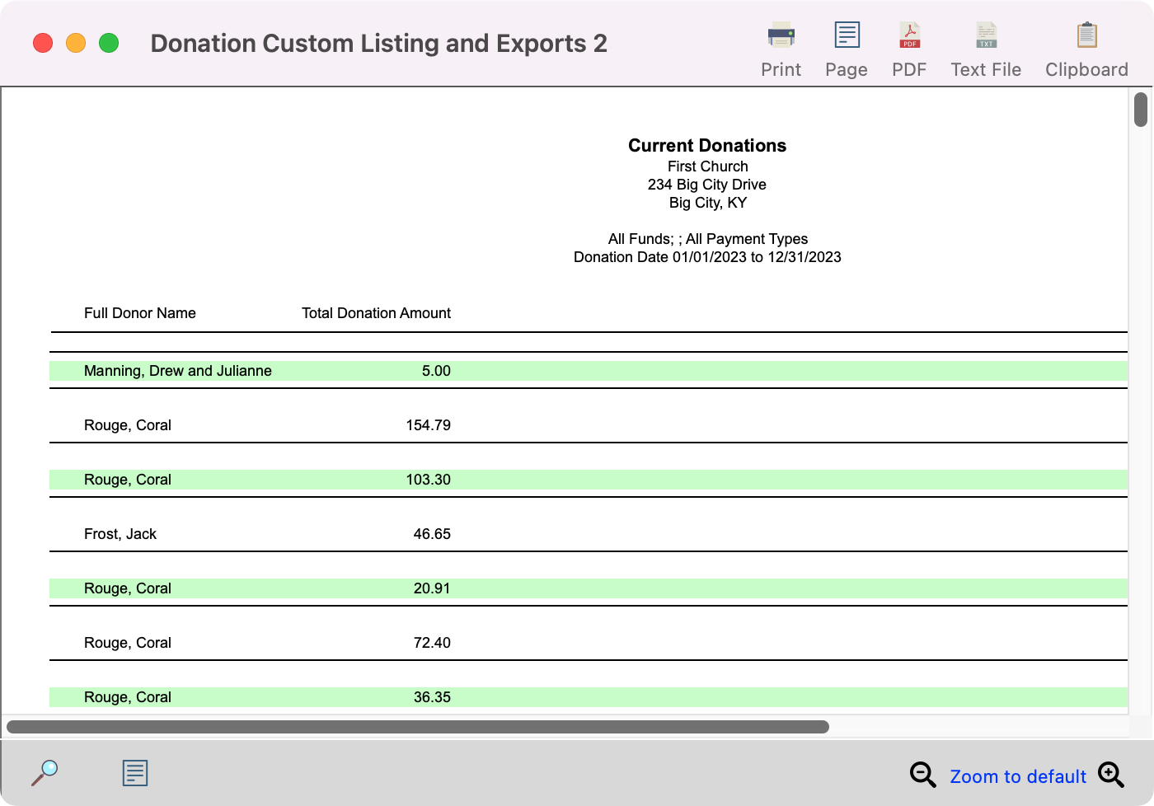Click the Full Donor Name column header

point(140,313)
